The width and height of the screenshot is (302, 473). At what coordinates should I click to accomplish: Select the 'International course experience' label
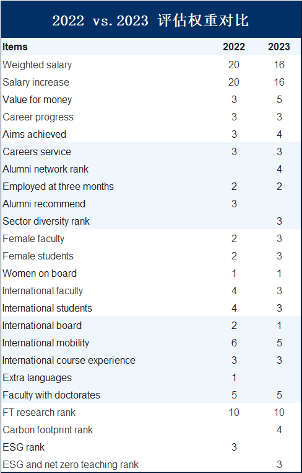tap(69, 360)
